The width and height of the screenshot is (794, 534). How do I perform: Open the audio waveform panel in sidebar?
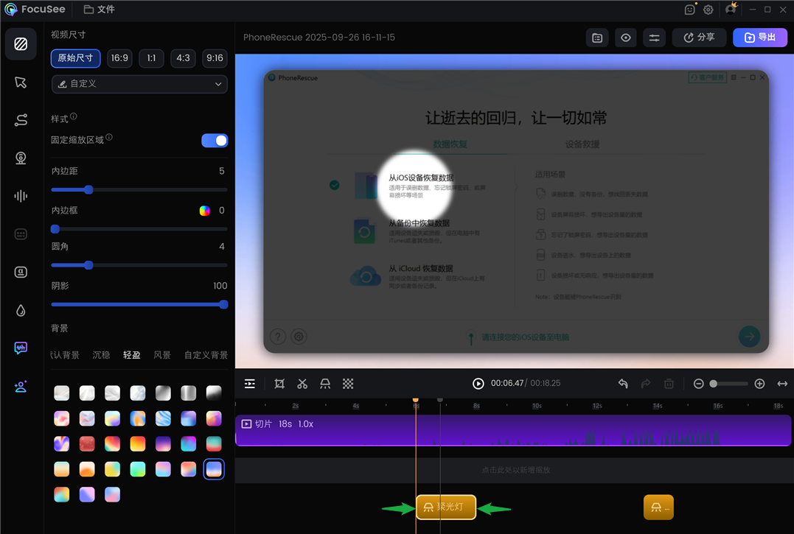coord(21,196)
